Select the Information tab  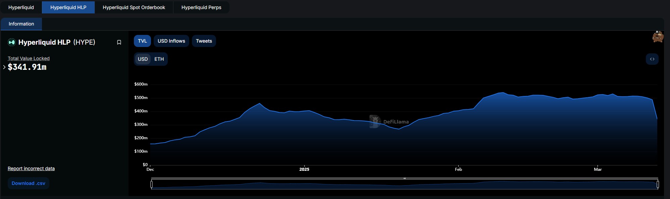pos(21,24)
